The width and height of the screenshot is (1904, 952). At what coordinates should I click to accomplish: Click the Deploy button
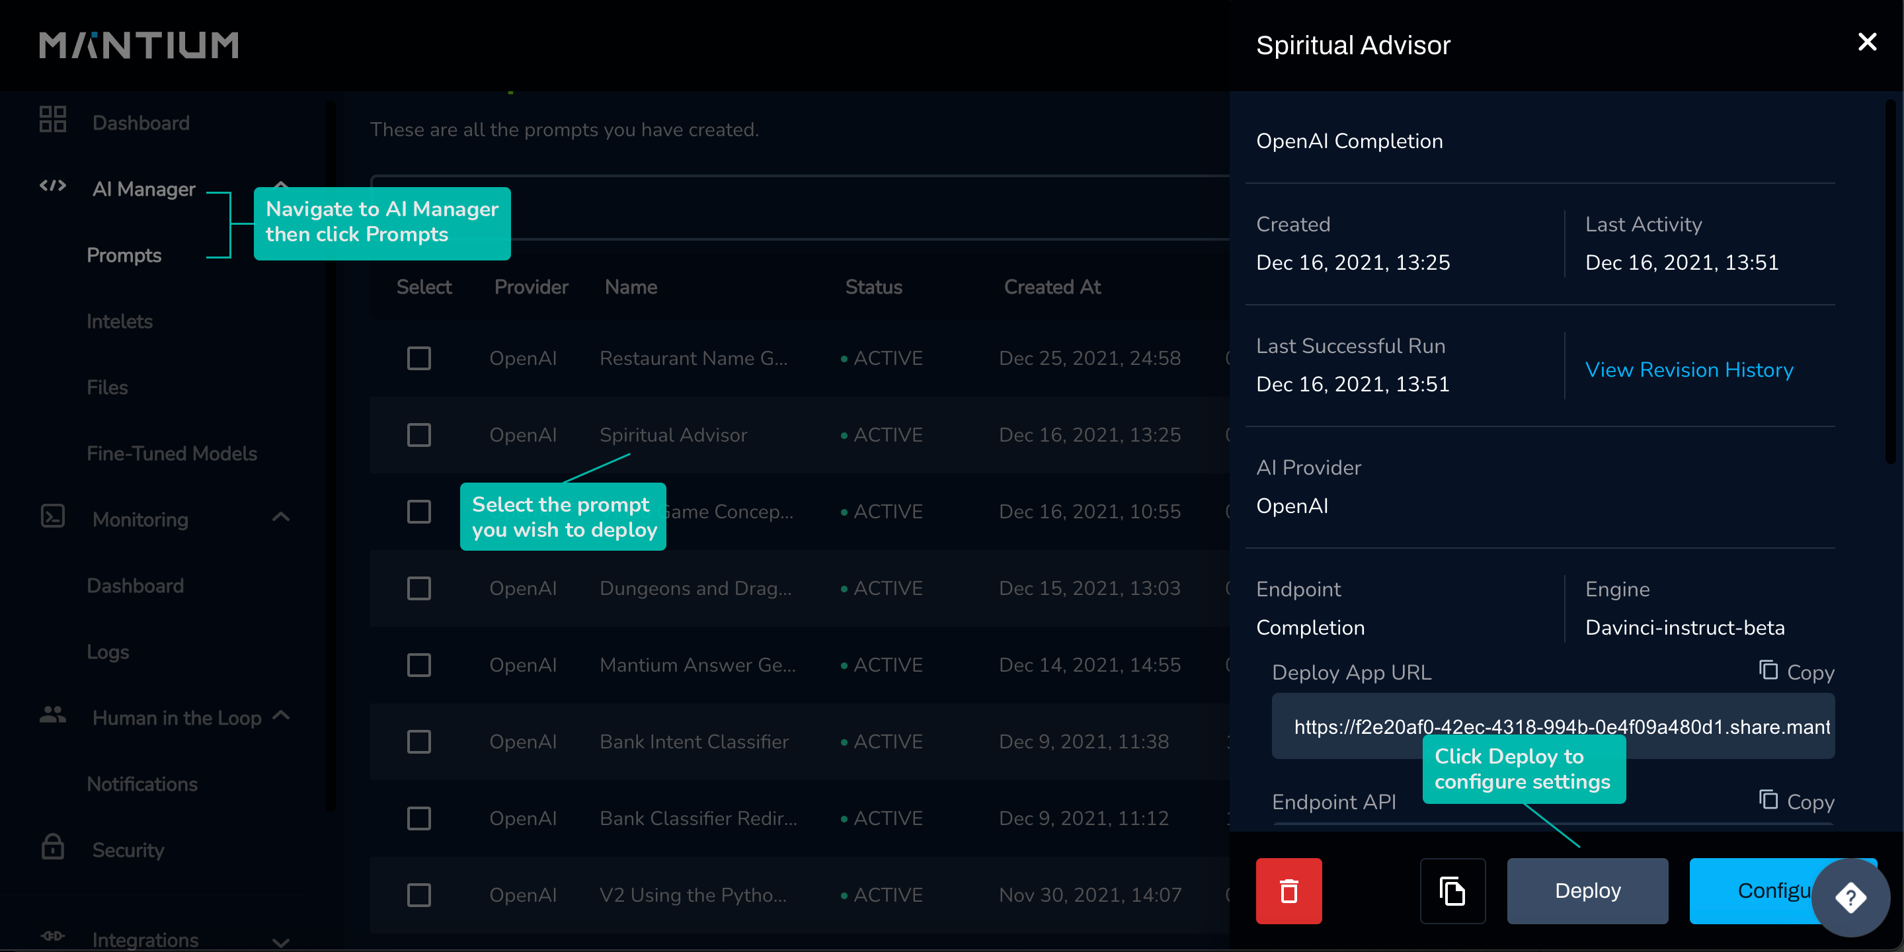pyautogui.click(x=1587, y=891)
